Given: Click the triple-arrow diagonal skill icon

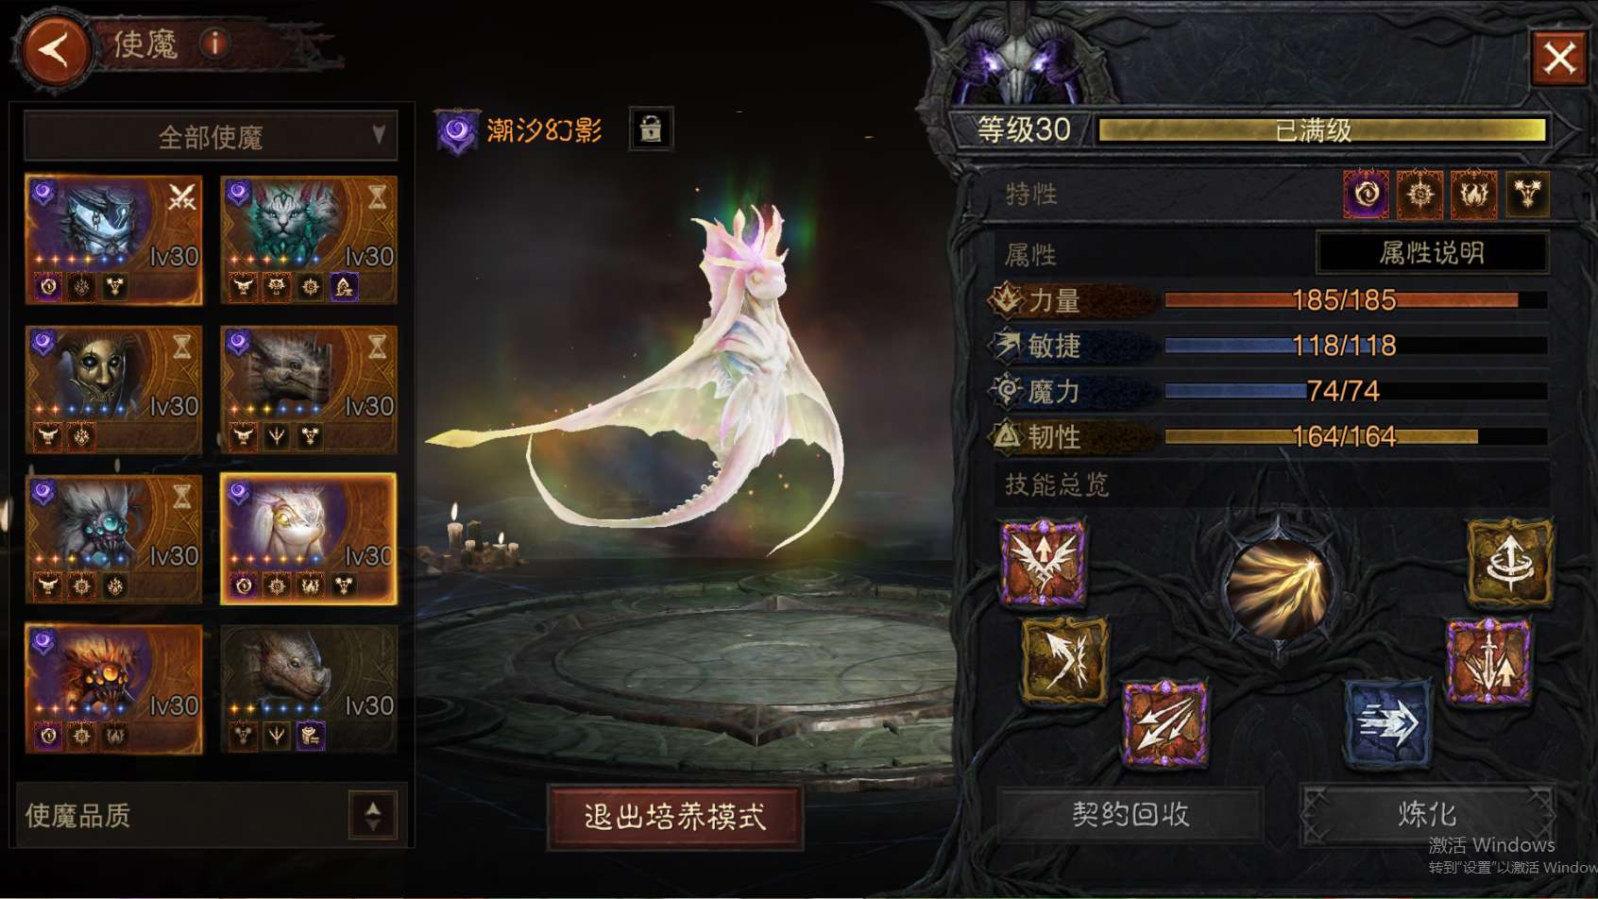Looking at the screenshot, I should point(1165,723).
